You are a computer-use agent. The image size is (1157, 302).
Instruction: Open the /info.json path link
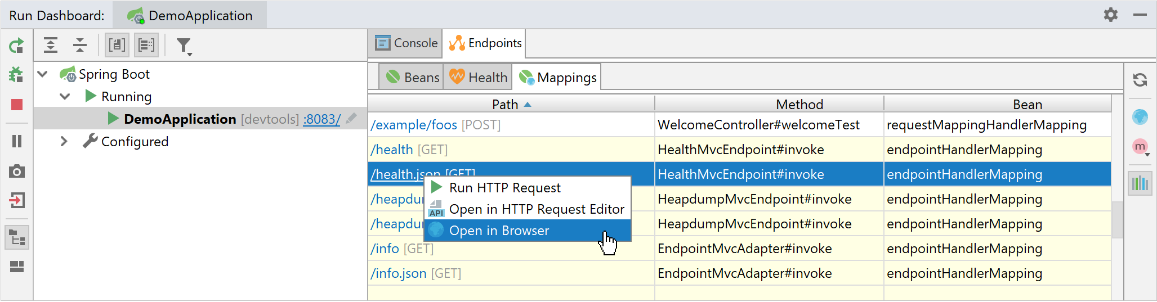point(399,273)
